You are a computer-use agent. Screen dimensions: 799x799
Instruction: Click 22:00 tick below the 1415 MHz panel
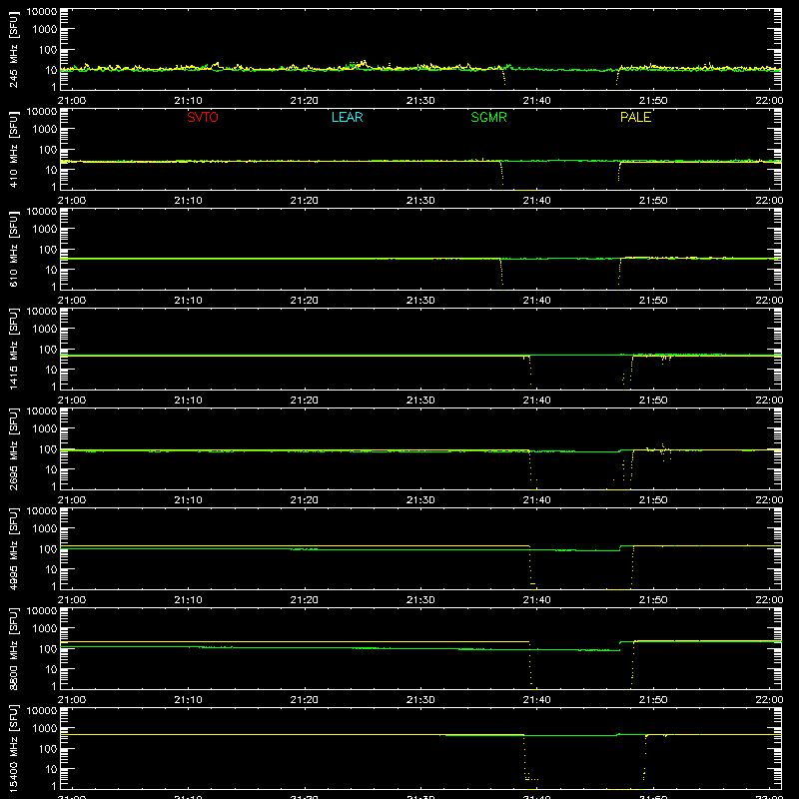coord(769,400)
